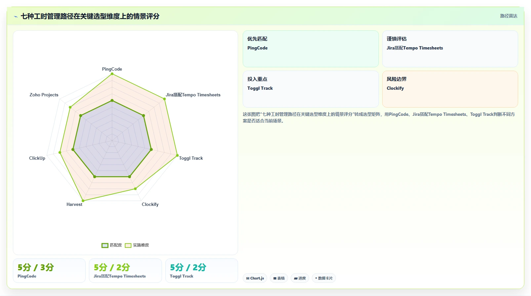Click the outer data point at PingCode
This screenshot has height=296, width=531.
point(112,74)
